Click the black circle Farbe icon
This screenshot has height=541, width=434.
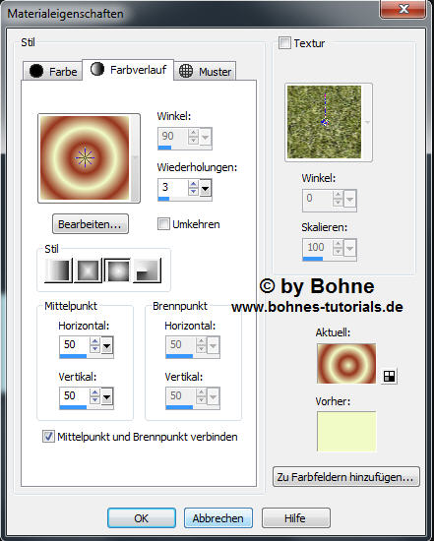(x=35, y=71)
